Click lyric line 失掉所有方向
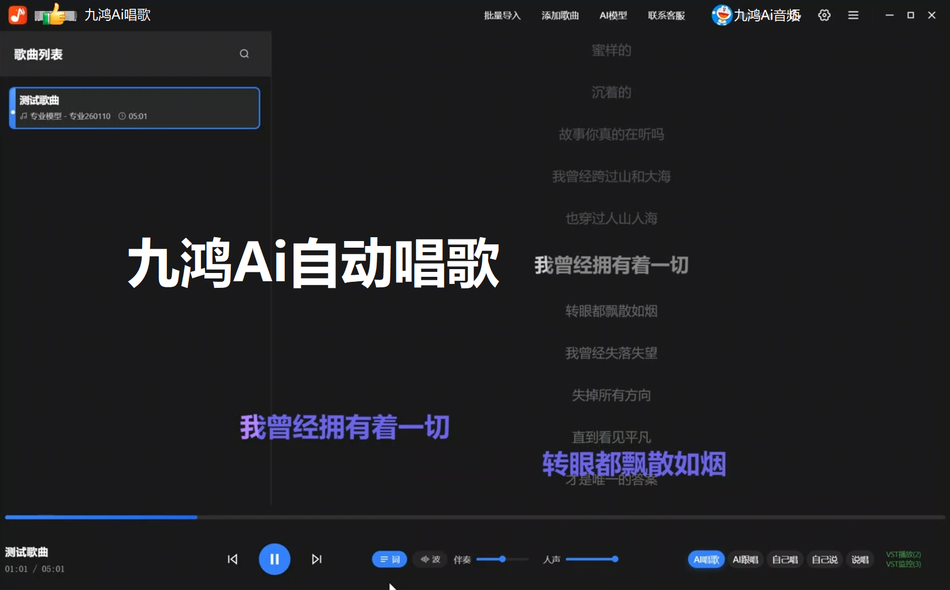 [x=611, y=395]
